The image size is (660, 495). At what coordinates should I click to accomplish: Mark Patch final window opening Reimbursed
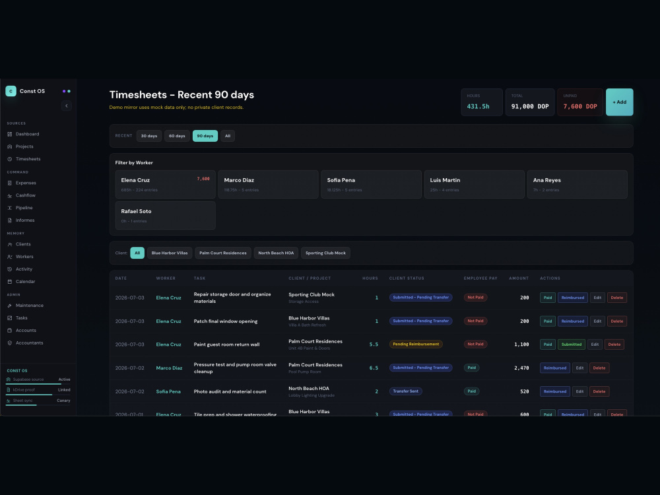click(572, 321)
